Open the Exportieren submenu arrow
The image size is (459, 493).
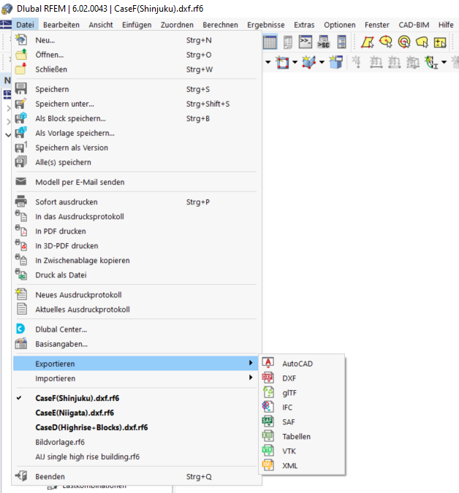[251, 363]
